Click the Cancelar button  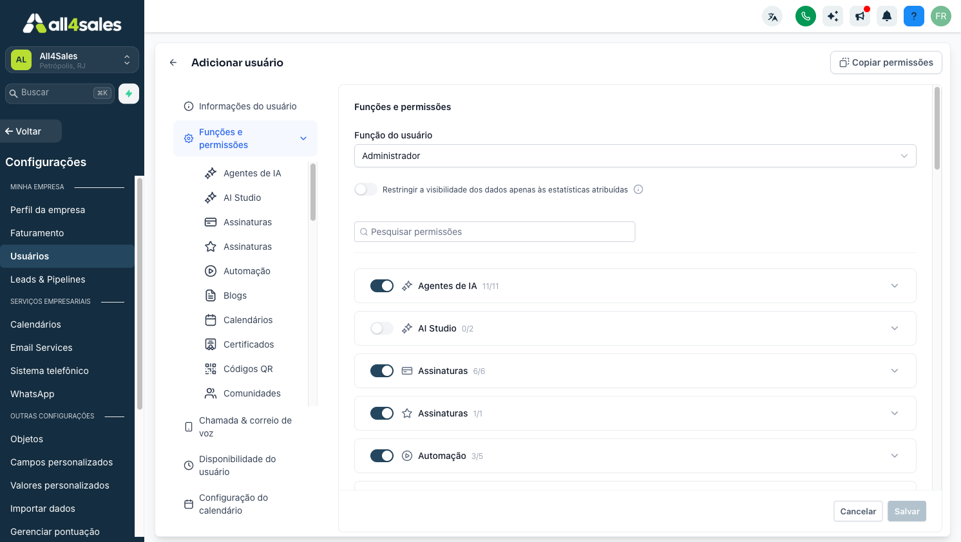coord(858,511)
